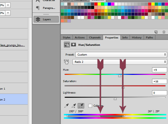This screenshot has height=124, width=168.
Task: Select the layer ending 'on 1'
Action: 14,88
